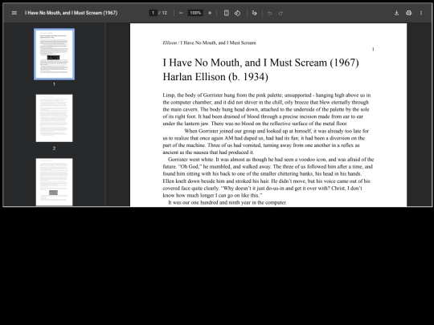Click the sentence 'It was our one hundred and ninth year'
This screenshot has height=325, width=434.
pos(227,202)
